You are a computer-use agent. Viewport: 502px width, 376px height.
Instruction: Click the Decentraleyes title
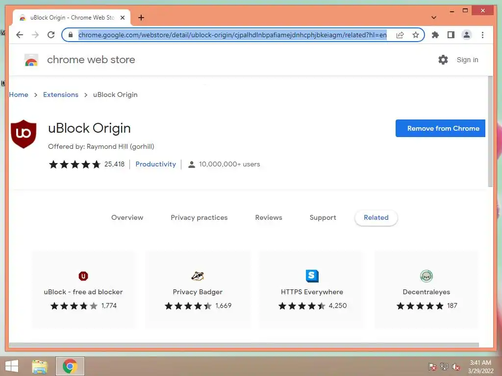427,292
